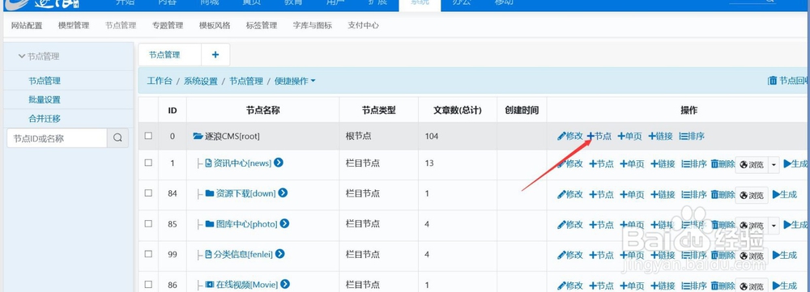This screenshot has height=292, width=810.
Task: Open 便捷操作 dropdown in breadcrumb
Action: point(295,81)
